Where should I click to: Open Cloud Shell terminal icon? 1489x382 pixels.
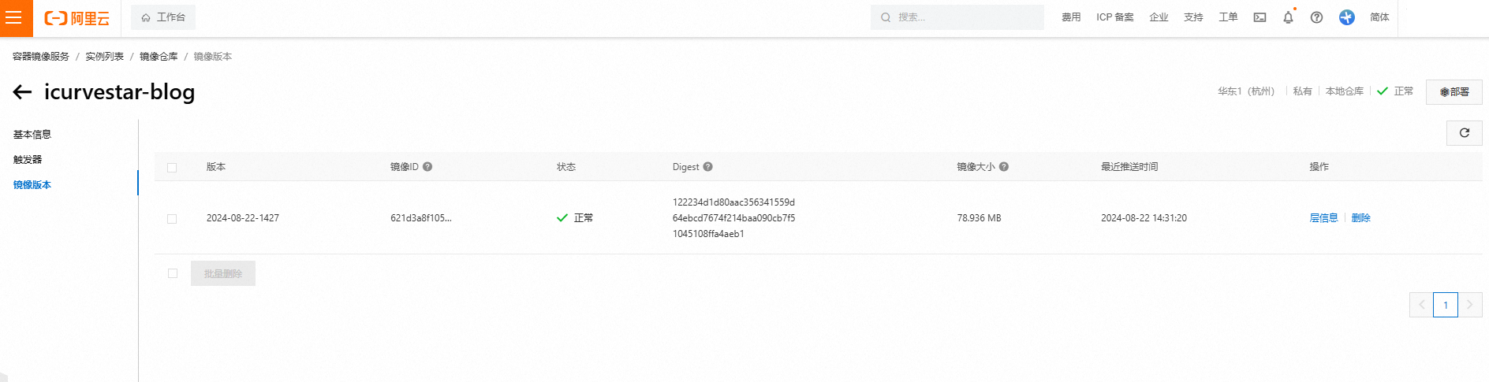[1259, 17]
